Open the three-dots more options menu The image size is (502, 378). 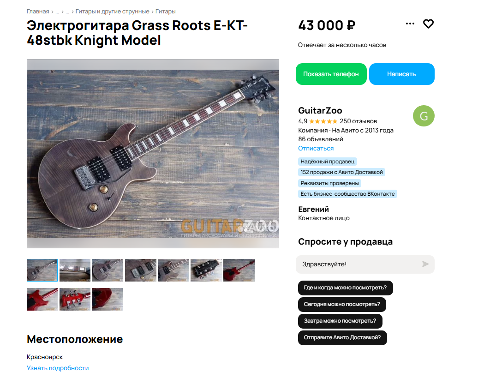coord(410,24)
